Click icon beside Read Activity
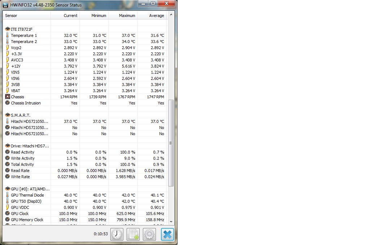Screen dimensions: 365x245 click(x=8, y=152)
